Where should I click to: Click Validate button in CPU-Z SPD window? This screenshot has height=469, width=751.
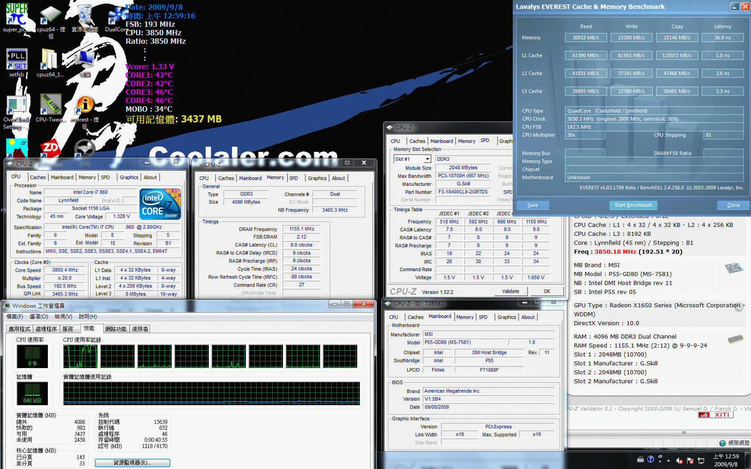(511, 291)
